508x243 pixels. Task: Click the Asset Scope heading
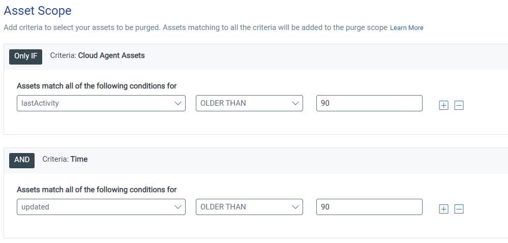(x=38, y=11)
